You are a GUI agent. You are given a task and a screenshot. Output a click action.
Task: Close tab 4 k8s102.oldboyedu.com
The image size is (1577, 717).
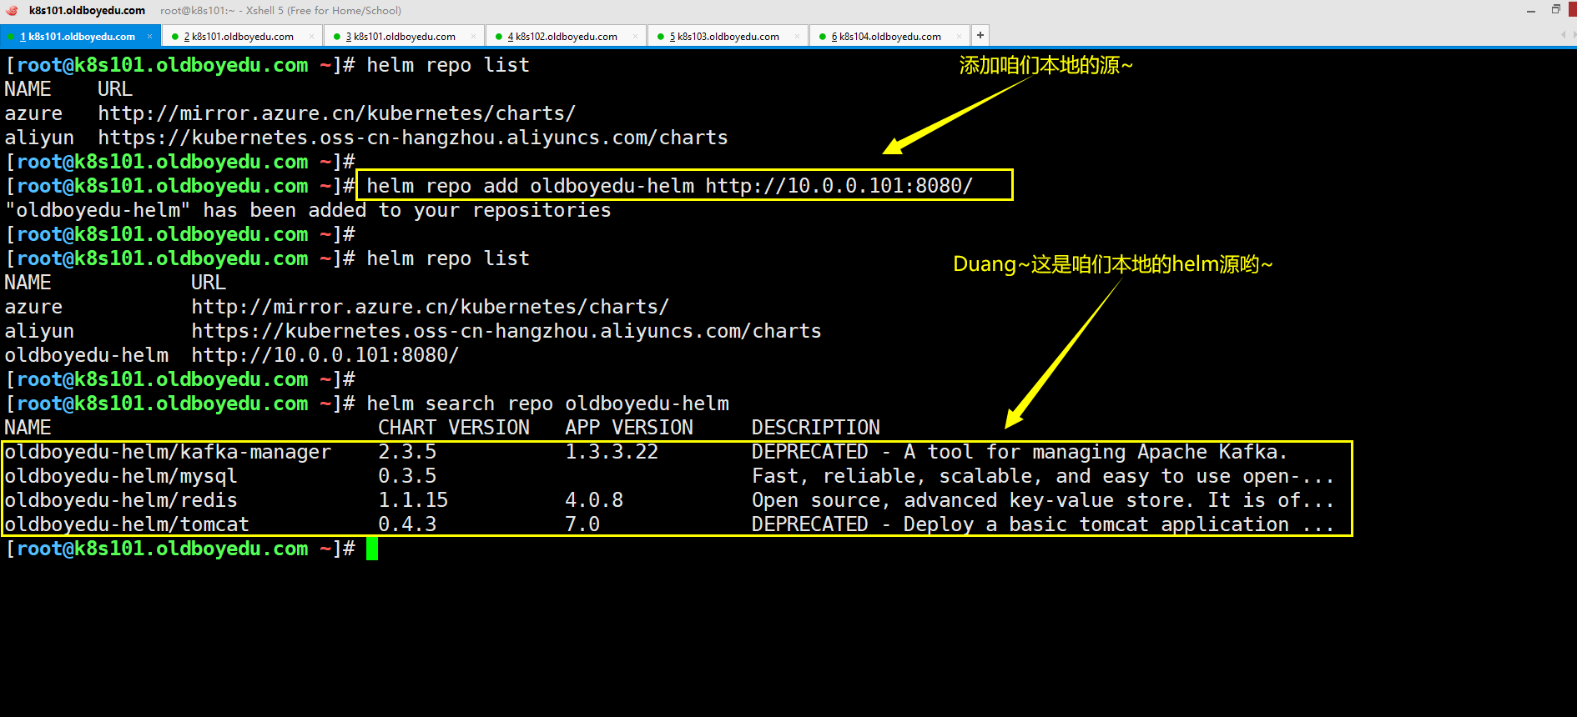[635, 37]
